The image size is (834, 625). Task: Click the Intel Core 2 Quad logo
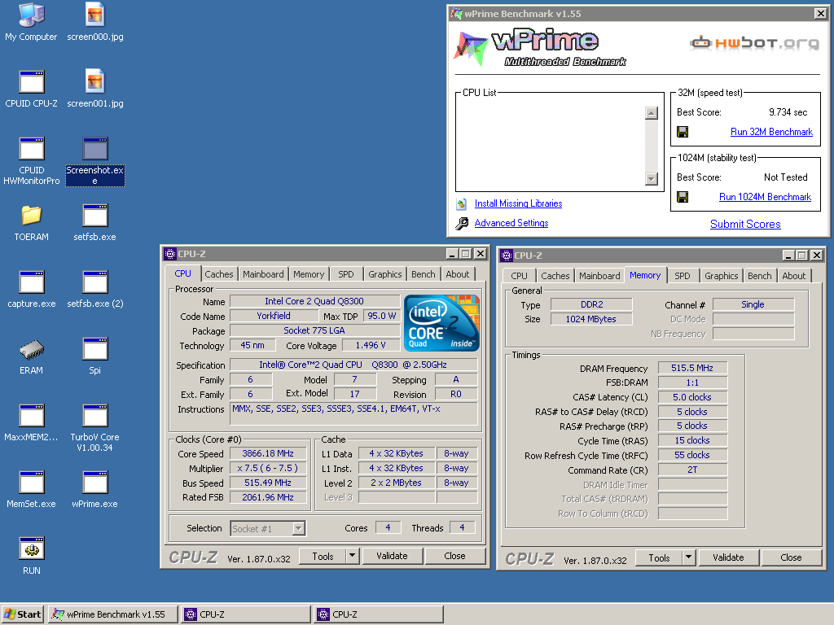coord(441,322)
